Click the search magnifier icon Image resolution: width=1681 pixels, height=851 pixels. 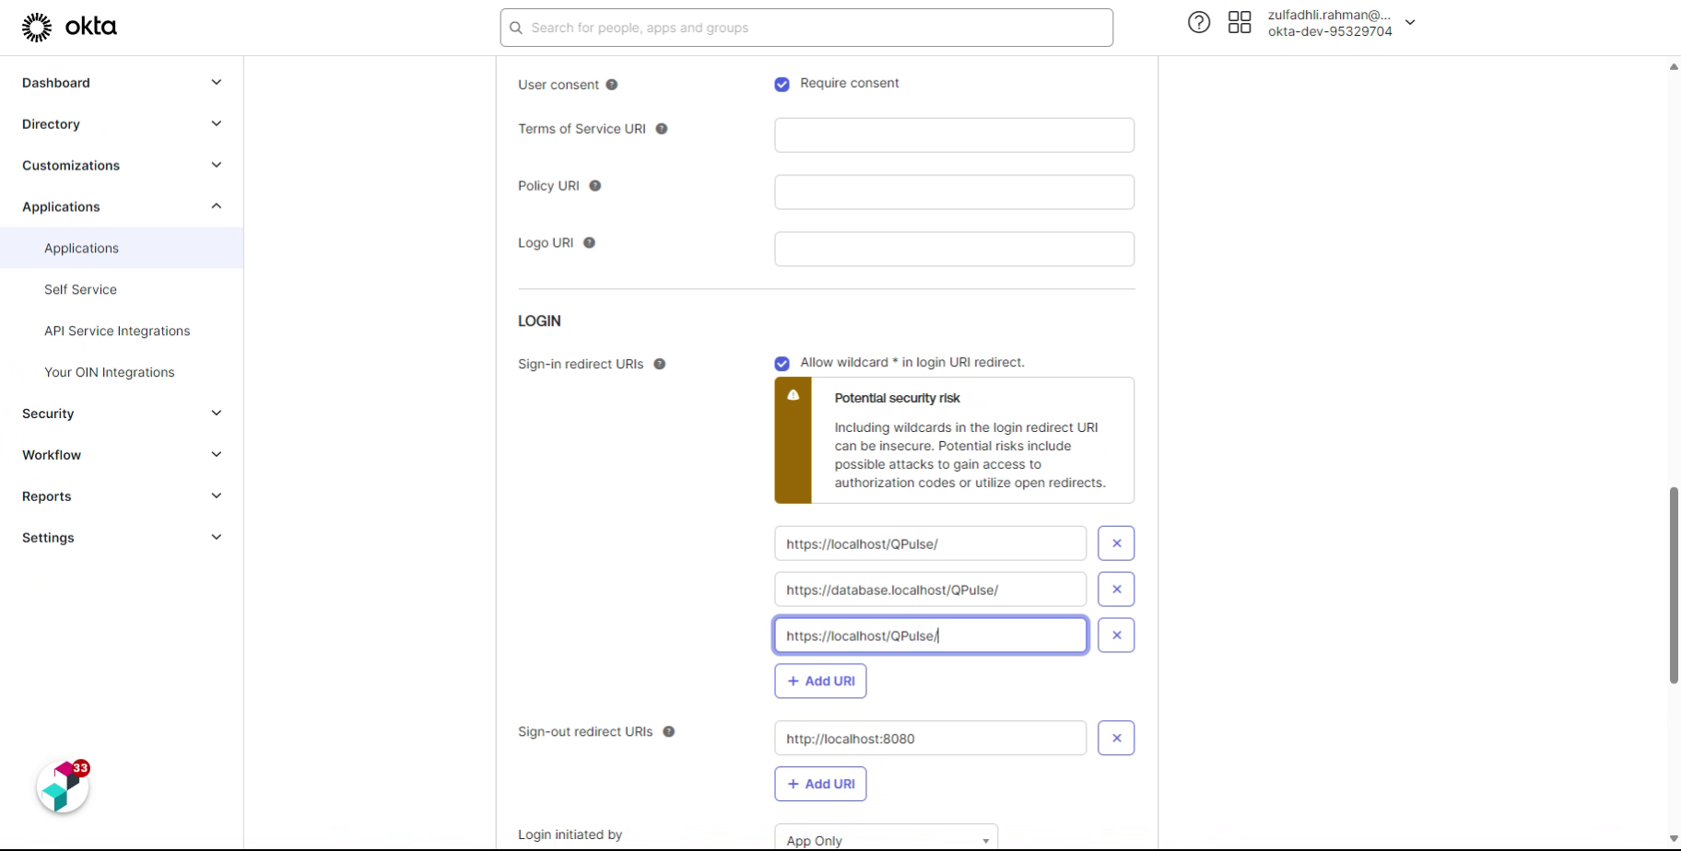(x=516, y=28)
